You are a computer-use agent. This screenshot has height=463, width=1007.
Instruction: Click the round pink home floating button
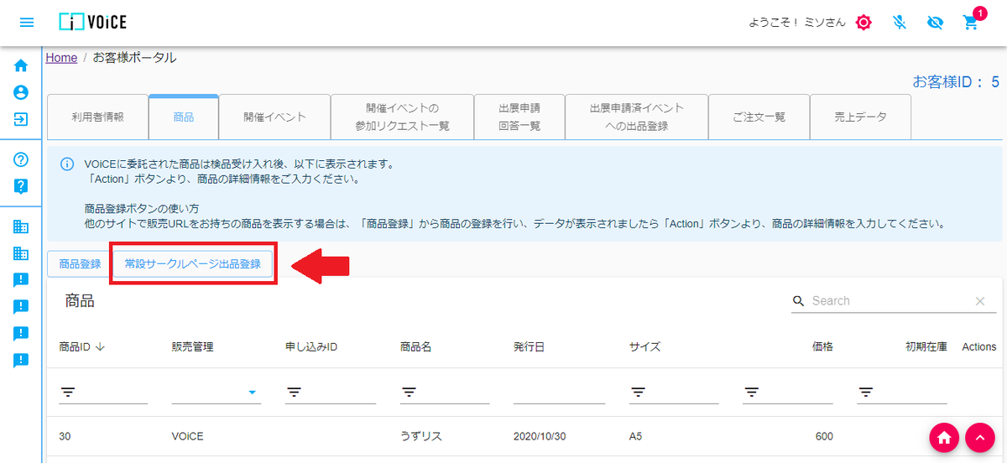(944, 437)
